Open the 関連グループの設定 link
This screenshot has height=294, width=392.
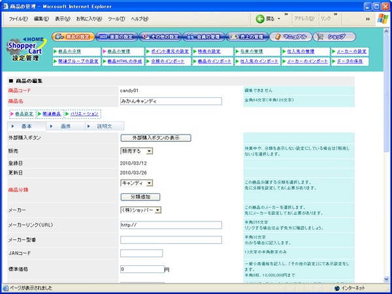pyautogui.click(x=78, y=61)
